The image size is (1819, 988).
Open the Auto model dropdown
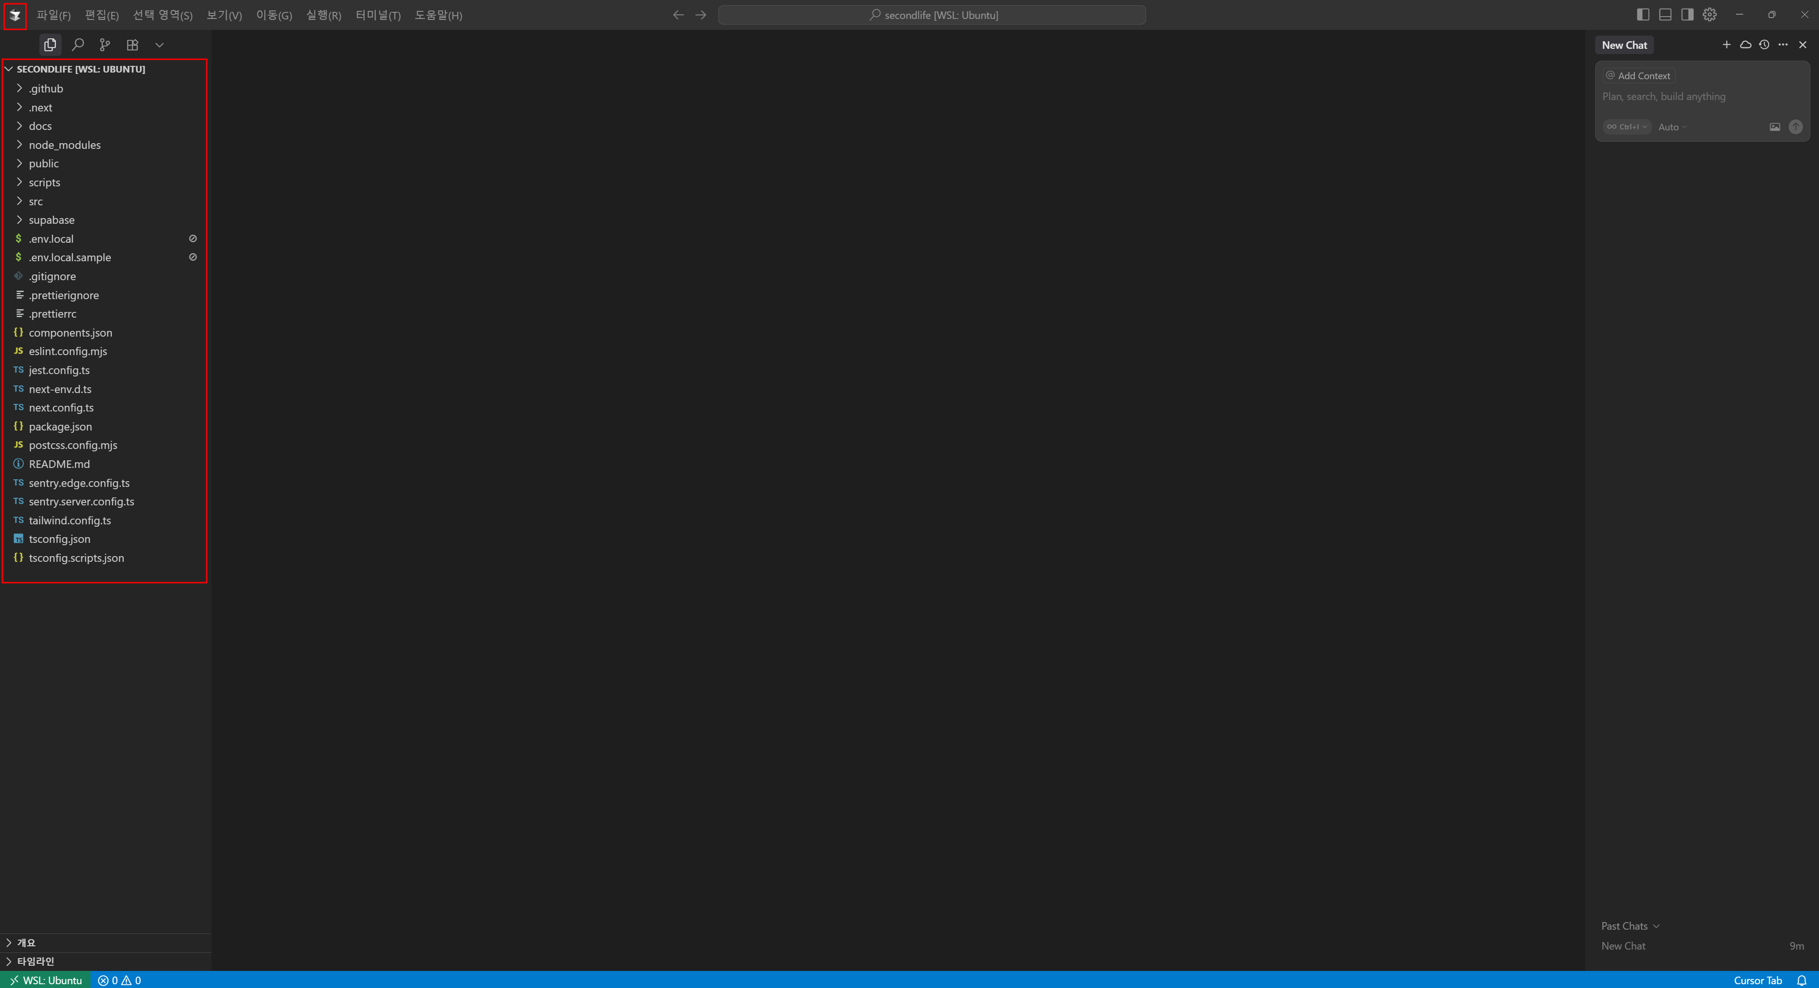coord(1672,127)
